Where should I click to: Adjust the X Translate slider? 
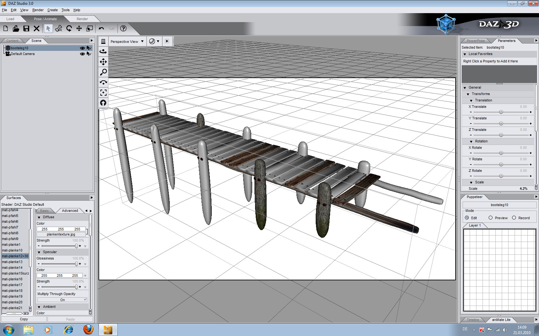(501, 112)
